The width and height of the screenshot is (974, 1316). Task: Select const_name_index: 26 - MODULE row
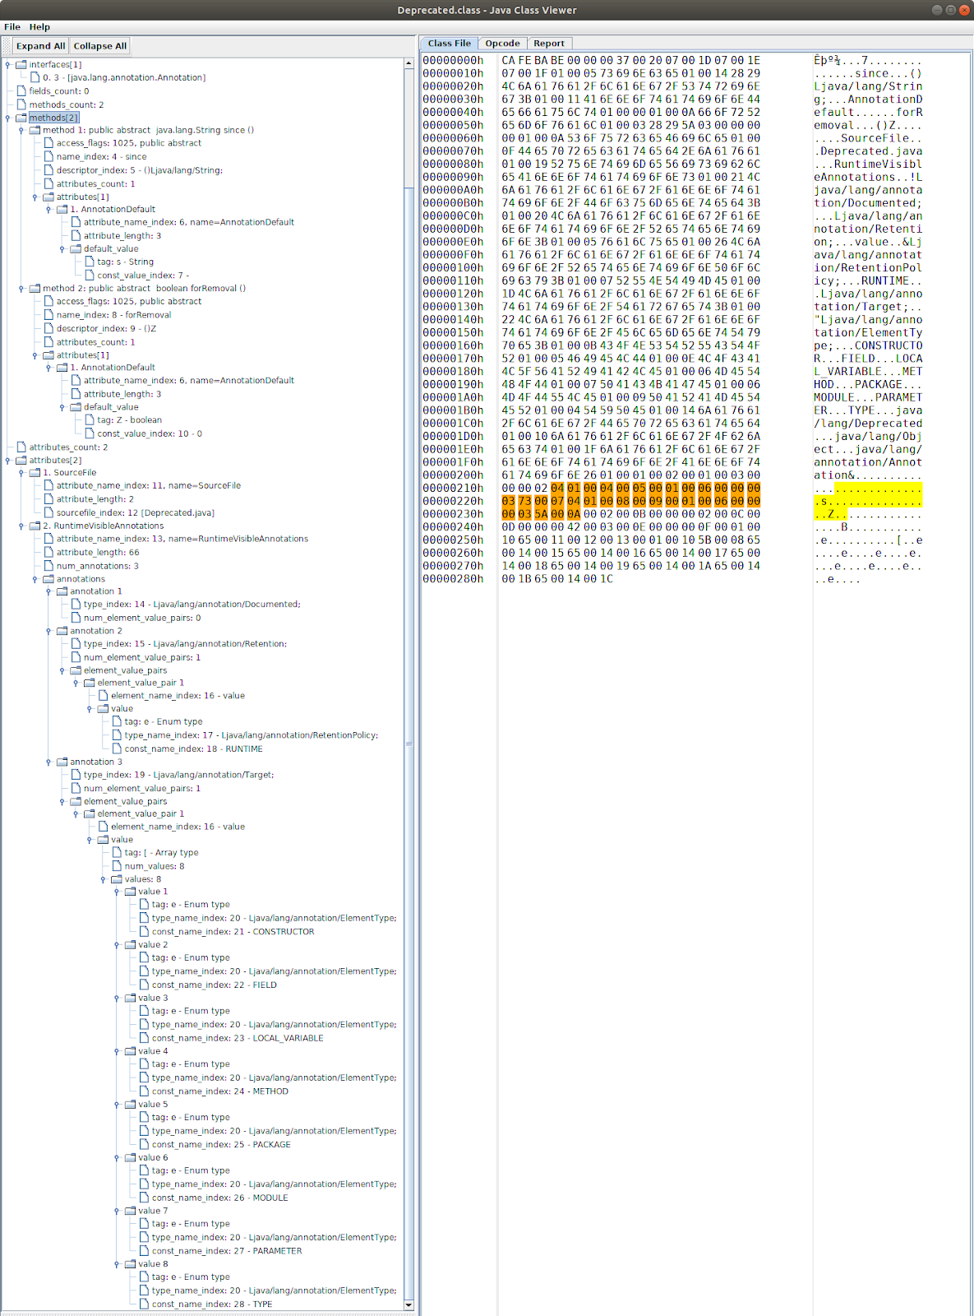click(x=219, y=1198)
